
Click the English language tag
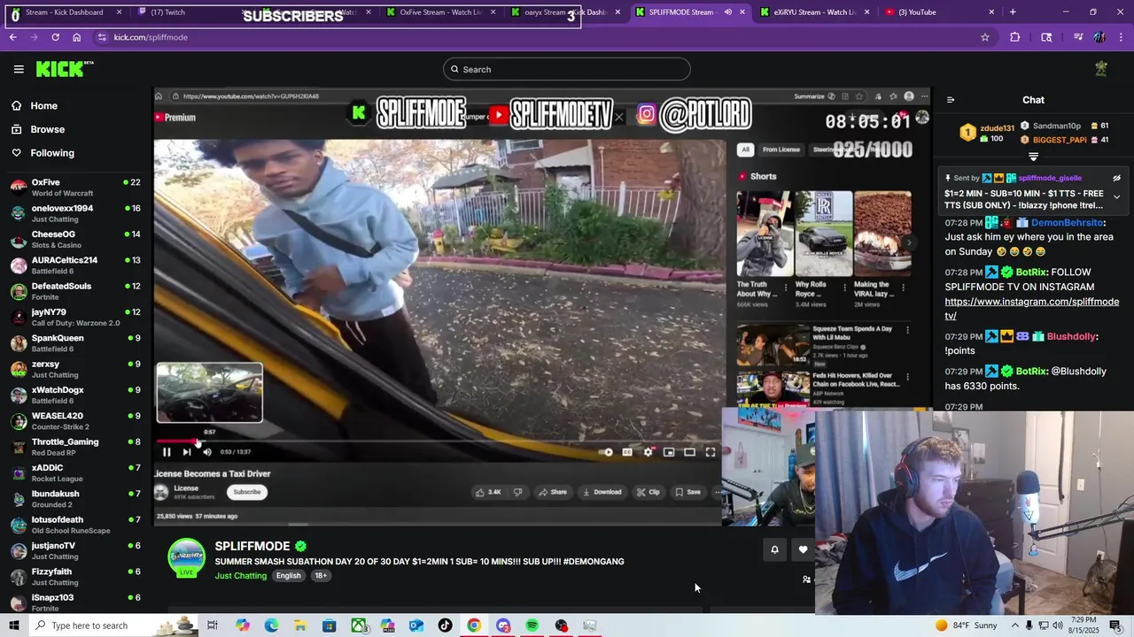click(288, 576)
